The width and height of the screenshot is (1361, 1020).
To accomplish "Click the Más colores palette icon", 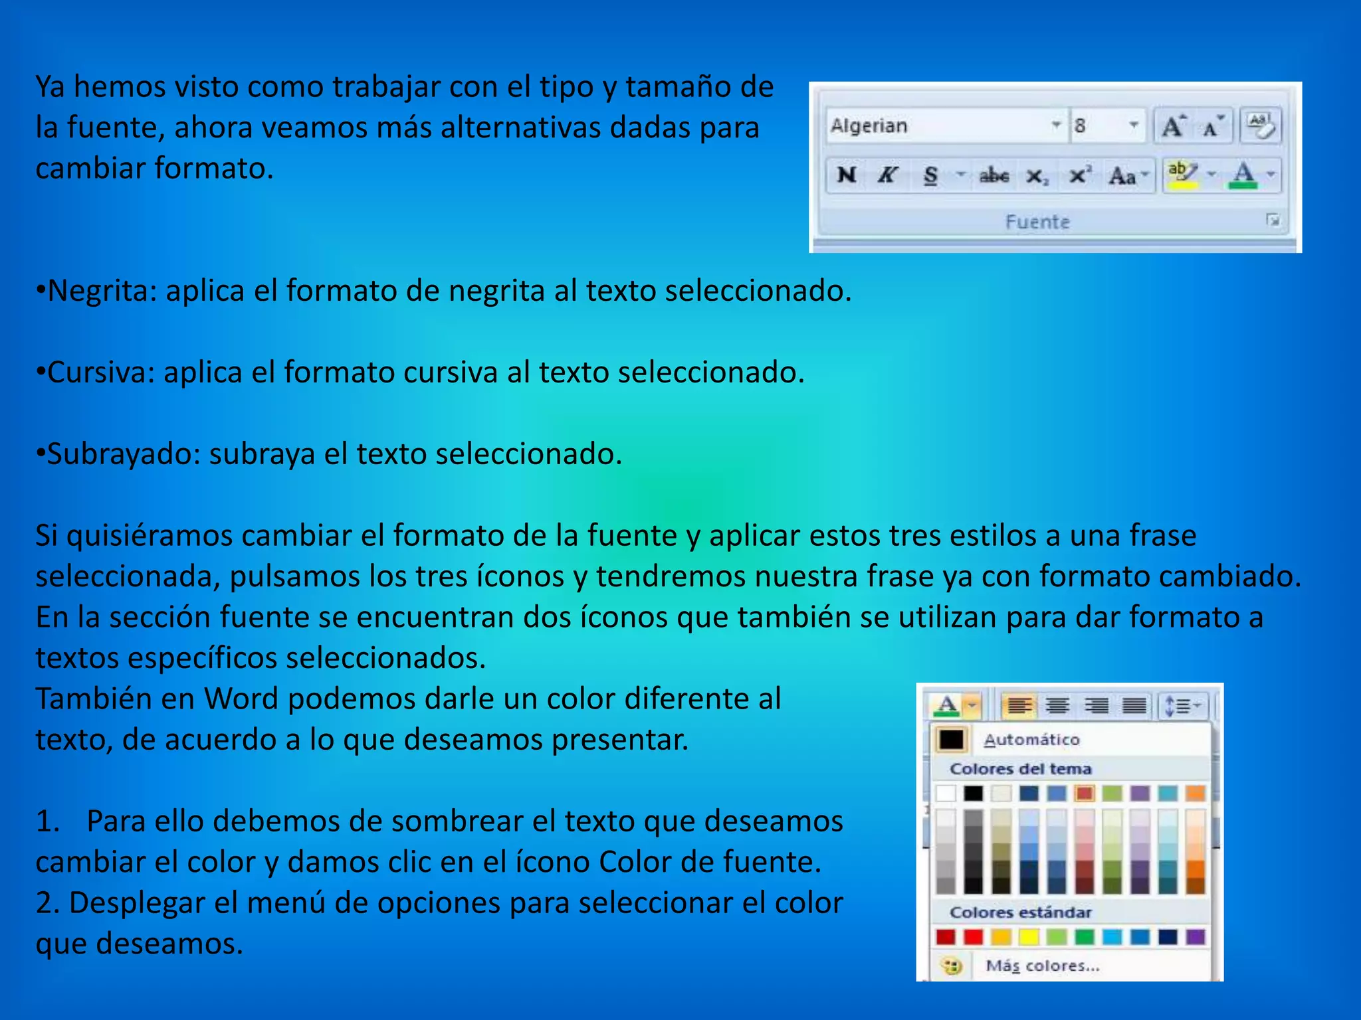I will pyautogui.click(x=952, y=966).
